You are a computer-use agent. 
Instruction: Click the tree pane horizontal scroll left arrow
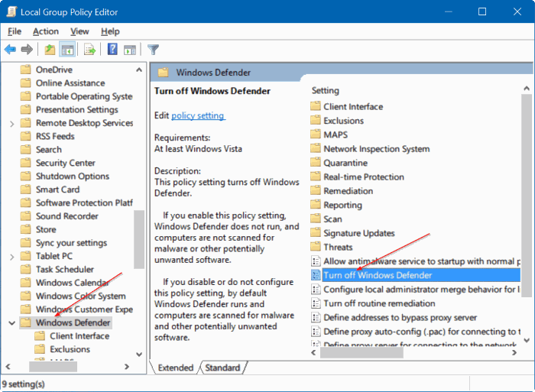point(8,367)
